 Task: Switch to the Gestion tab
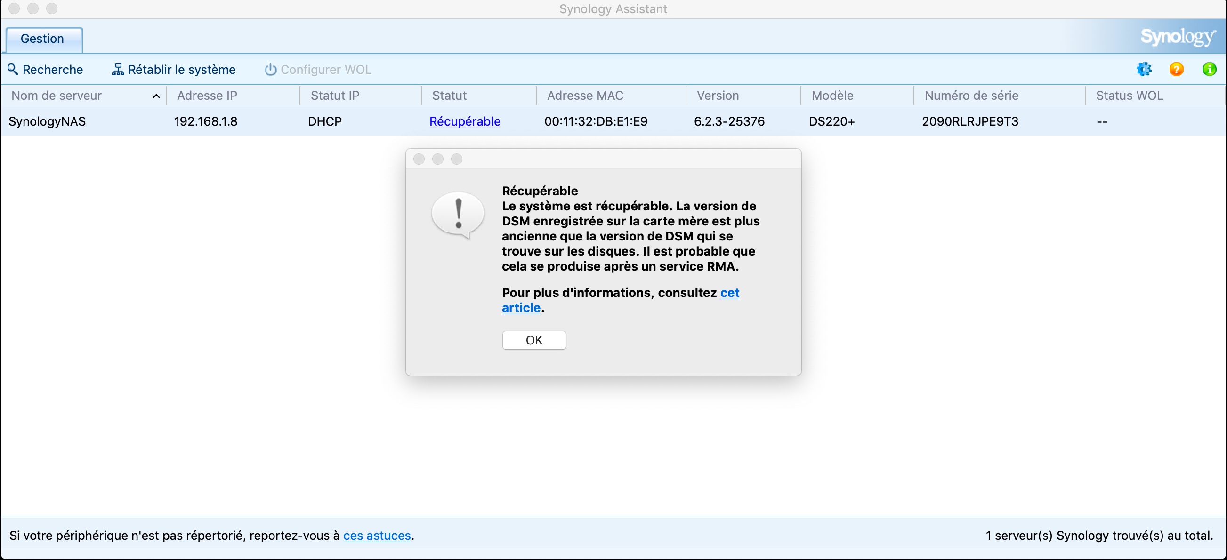tap(44, 39)
